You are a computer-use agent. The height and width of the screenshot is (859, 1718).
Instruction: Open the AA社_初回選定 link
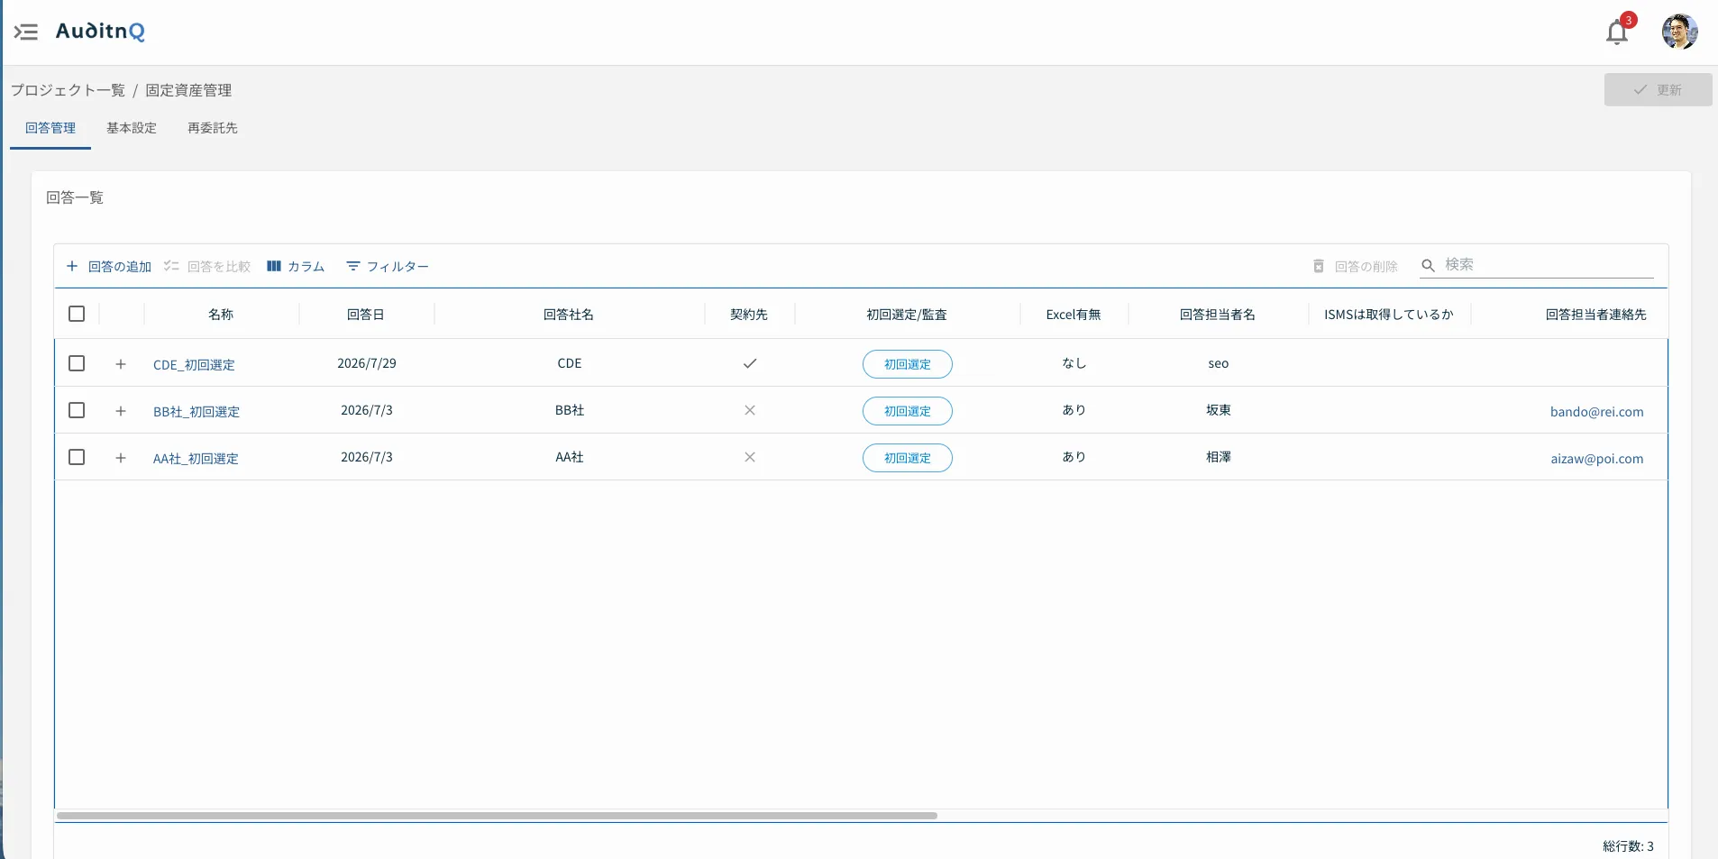click(196, 458)
